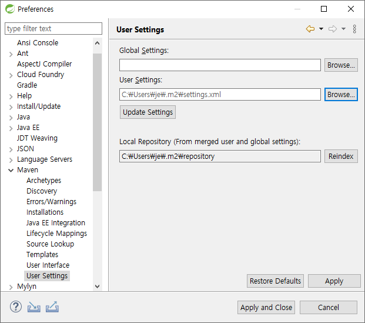
Task: Click the Apply and Close button
Action: [x=266, y=307]
